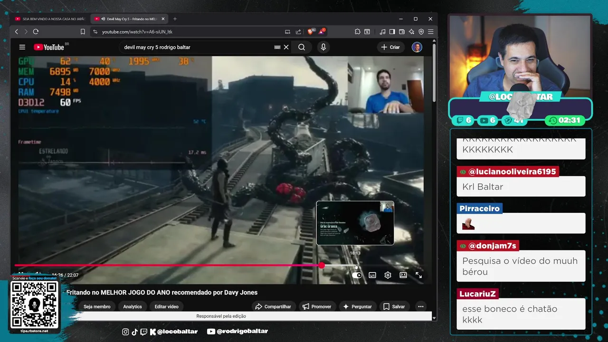Open the Brave Wallet icon
608x342 pixels.
pos(402,32)
